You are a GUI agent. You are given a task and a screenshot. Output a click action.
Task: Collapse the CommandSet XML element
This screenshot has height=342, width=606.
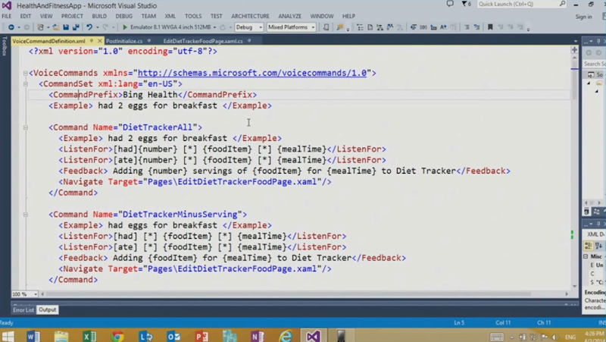25,83
